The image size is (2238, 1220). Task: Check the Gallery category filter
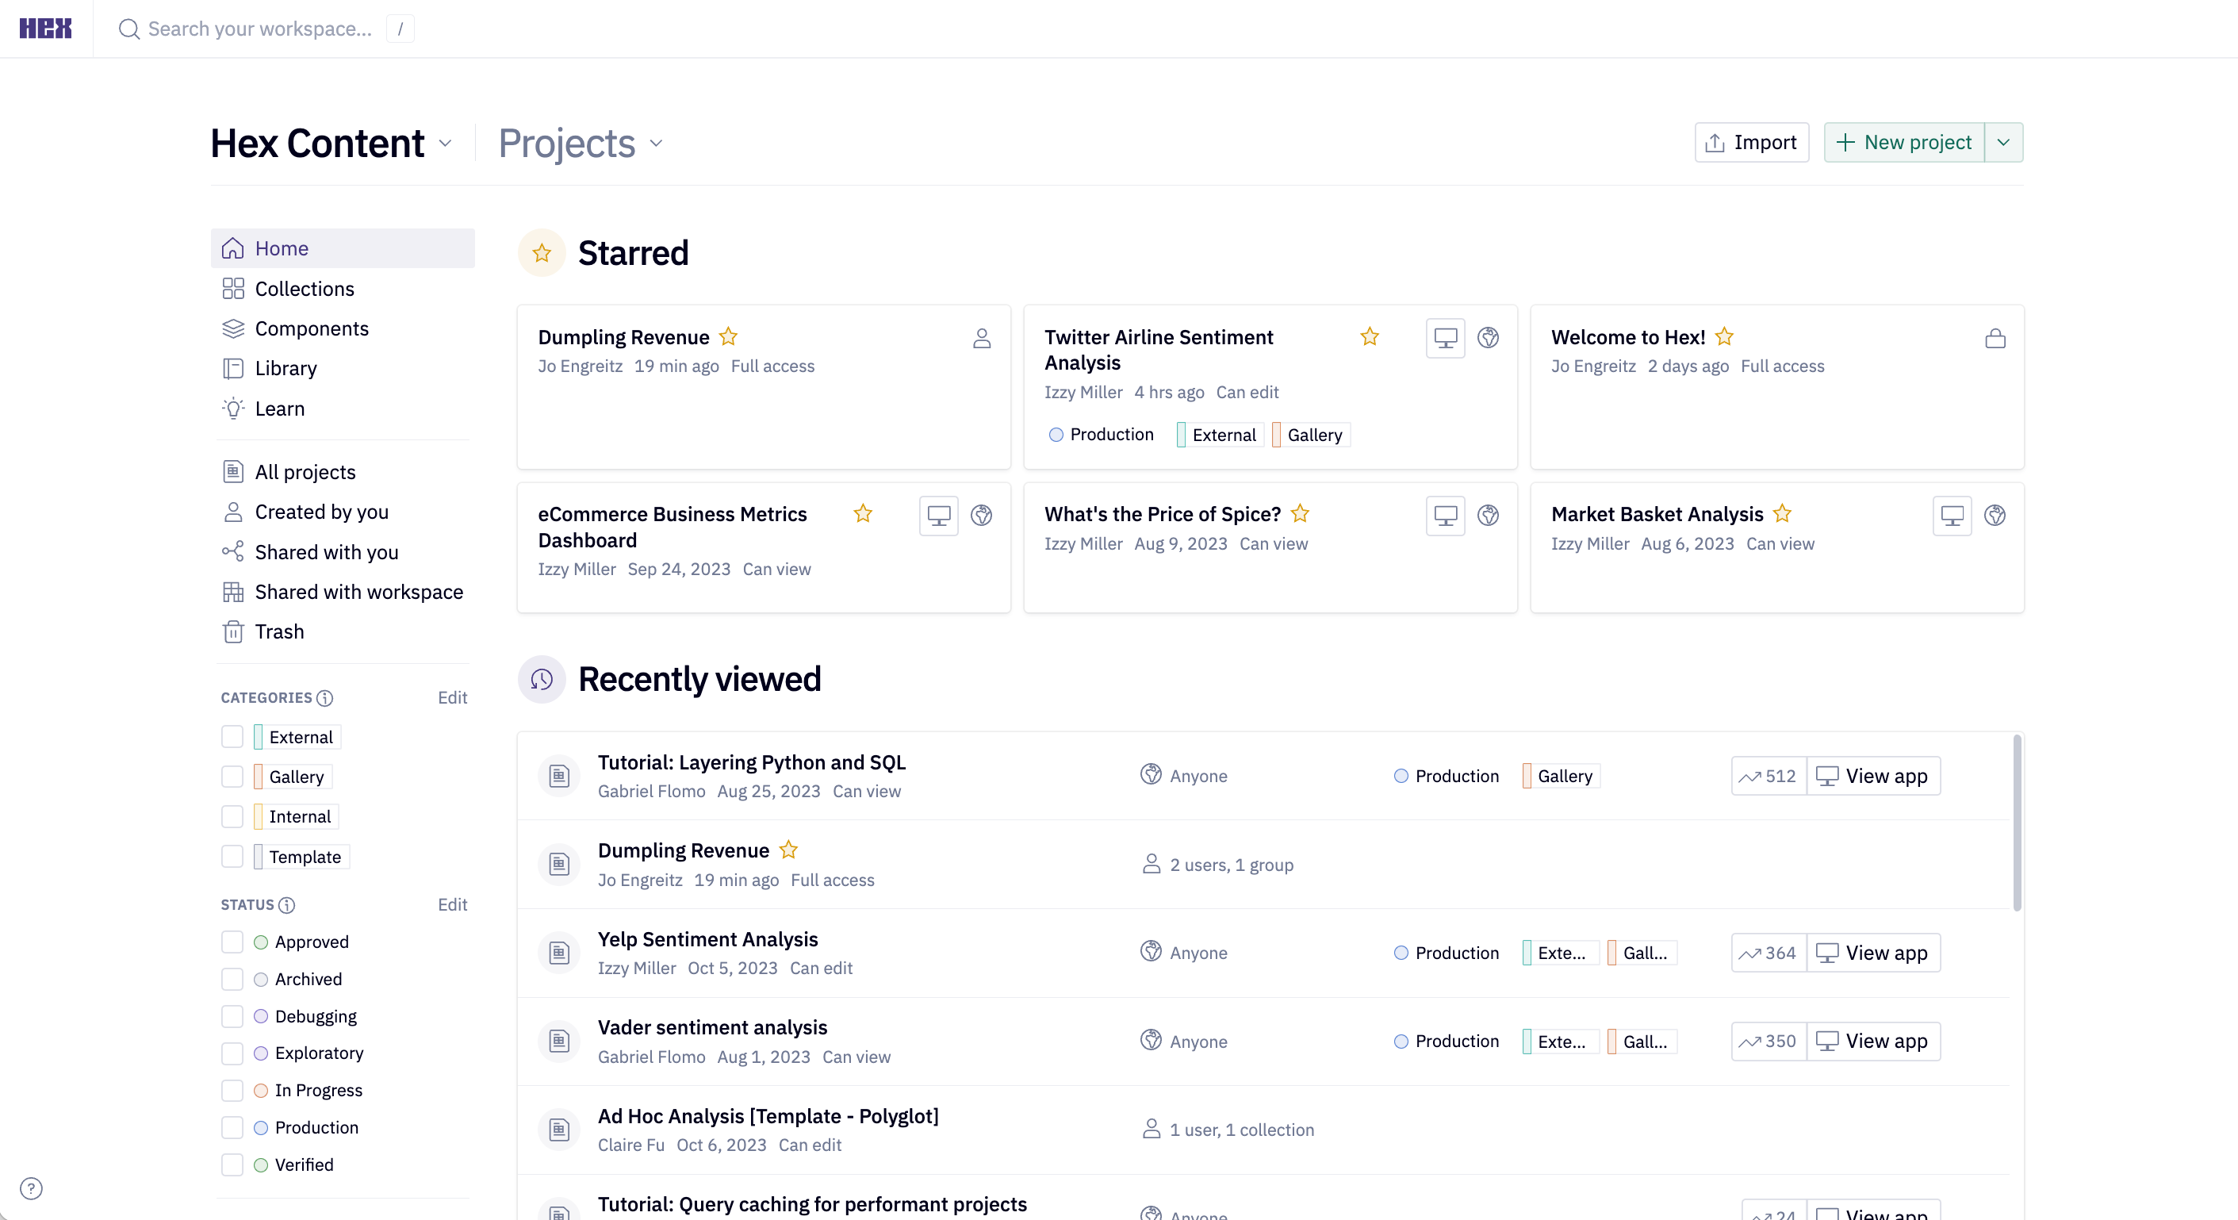pyautogui.click(x=232, y=776)
